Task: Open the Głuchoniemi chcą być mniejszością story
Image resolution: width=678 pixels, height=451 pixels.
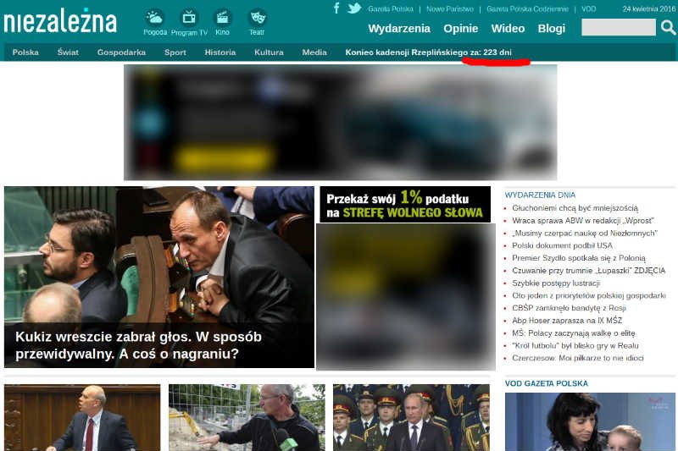Action: [x=575, y=208]
